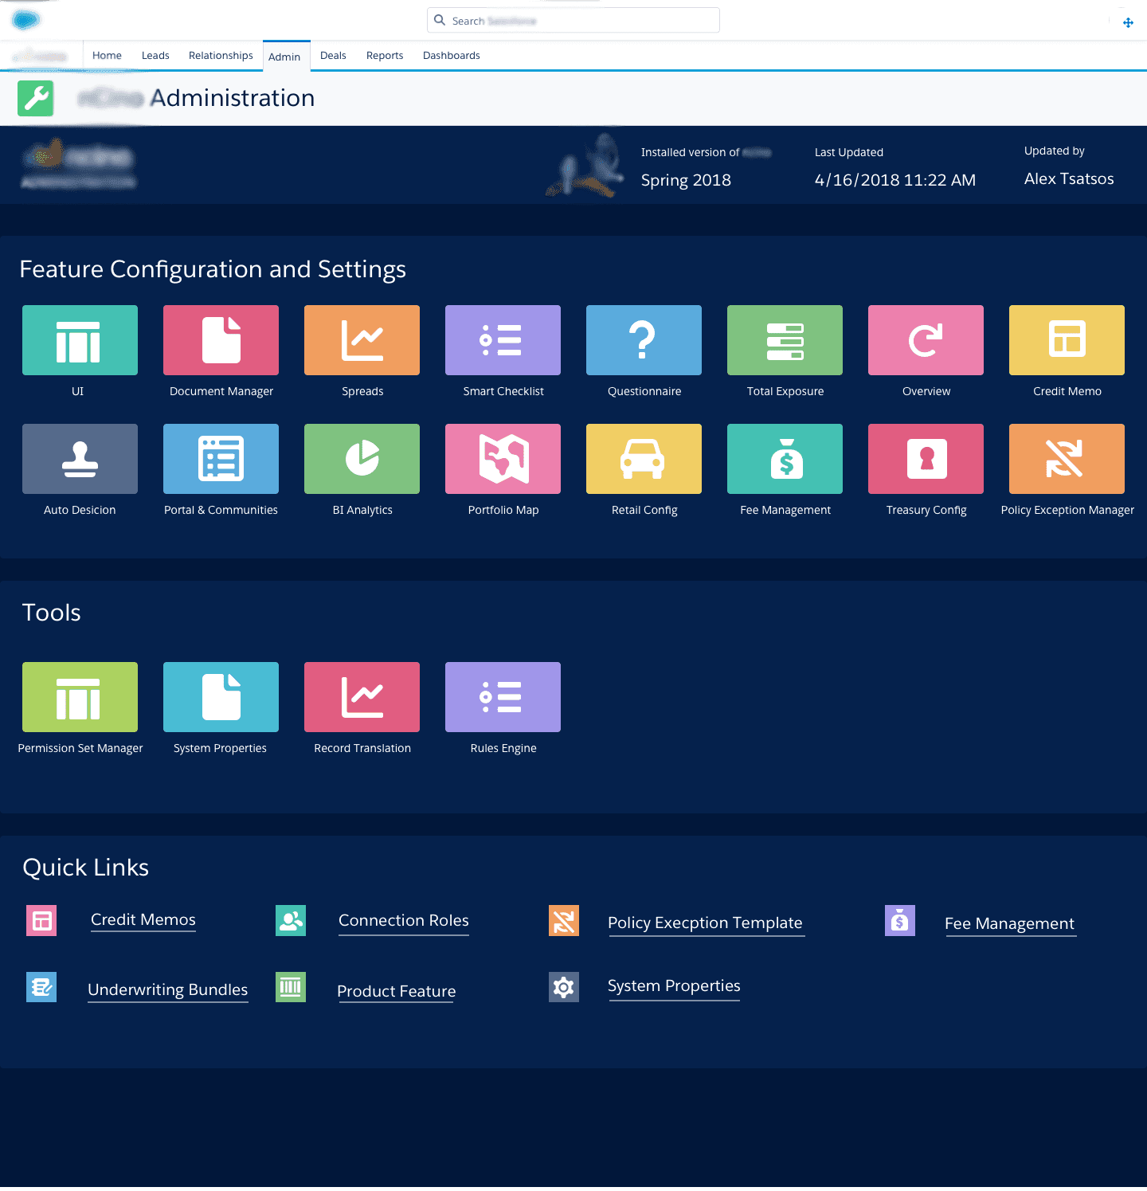
Task: Open the Auto Desicion stamp tile
Action: coord(80,459)
